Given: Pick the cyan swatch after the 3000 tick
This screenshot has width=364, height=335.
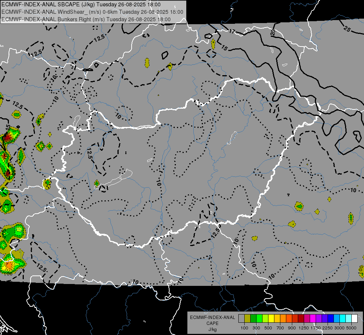Looking at the screenshot, I should click(343, 319).
